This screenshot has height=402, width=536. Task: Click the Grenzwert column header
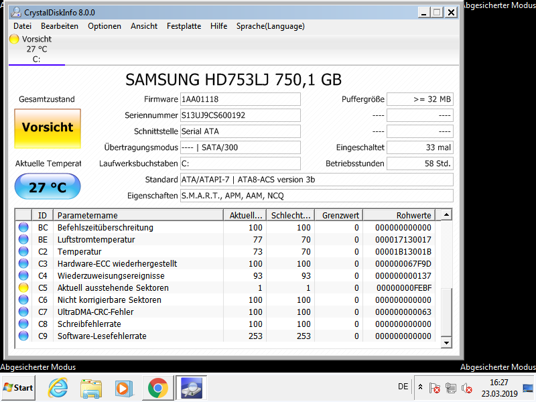coord(339,215)
